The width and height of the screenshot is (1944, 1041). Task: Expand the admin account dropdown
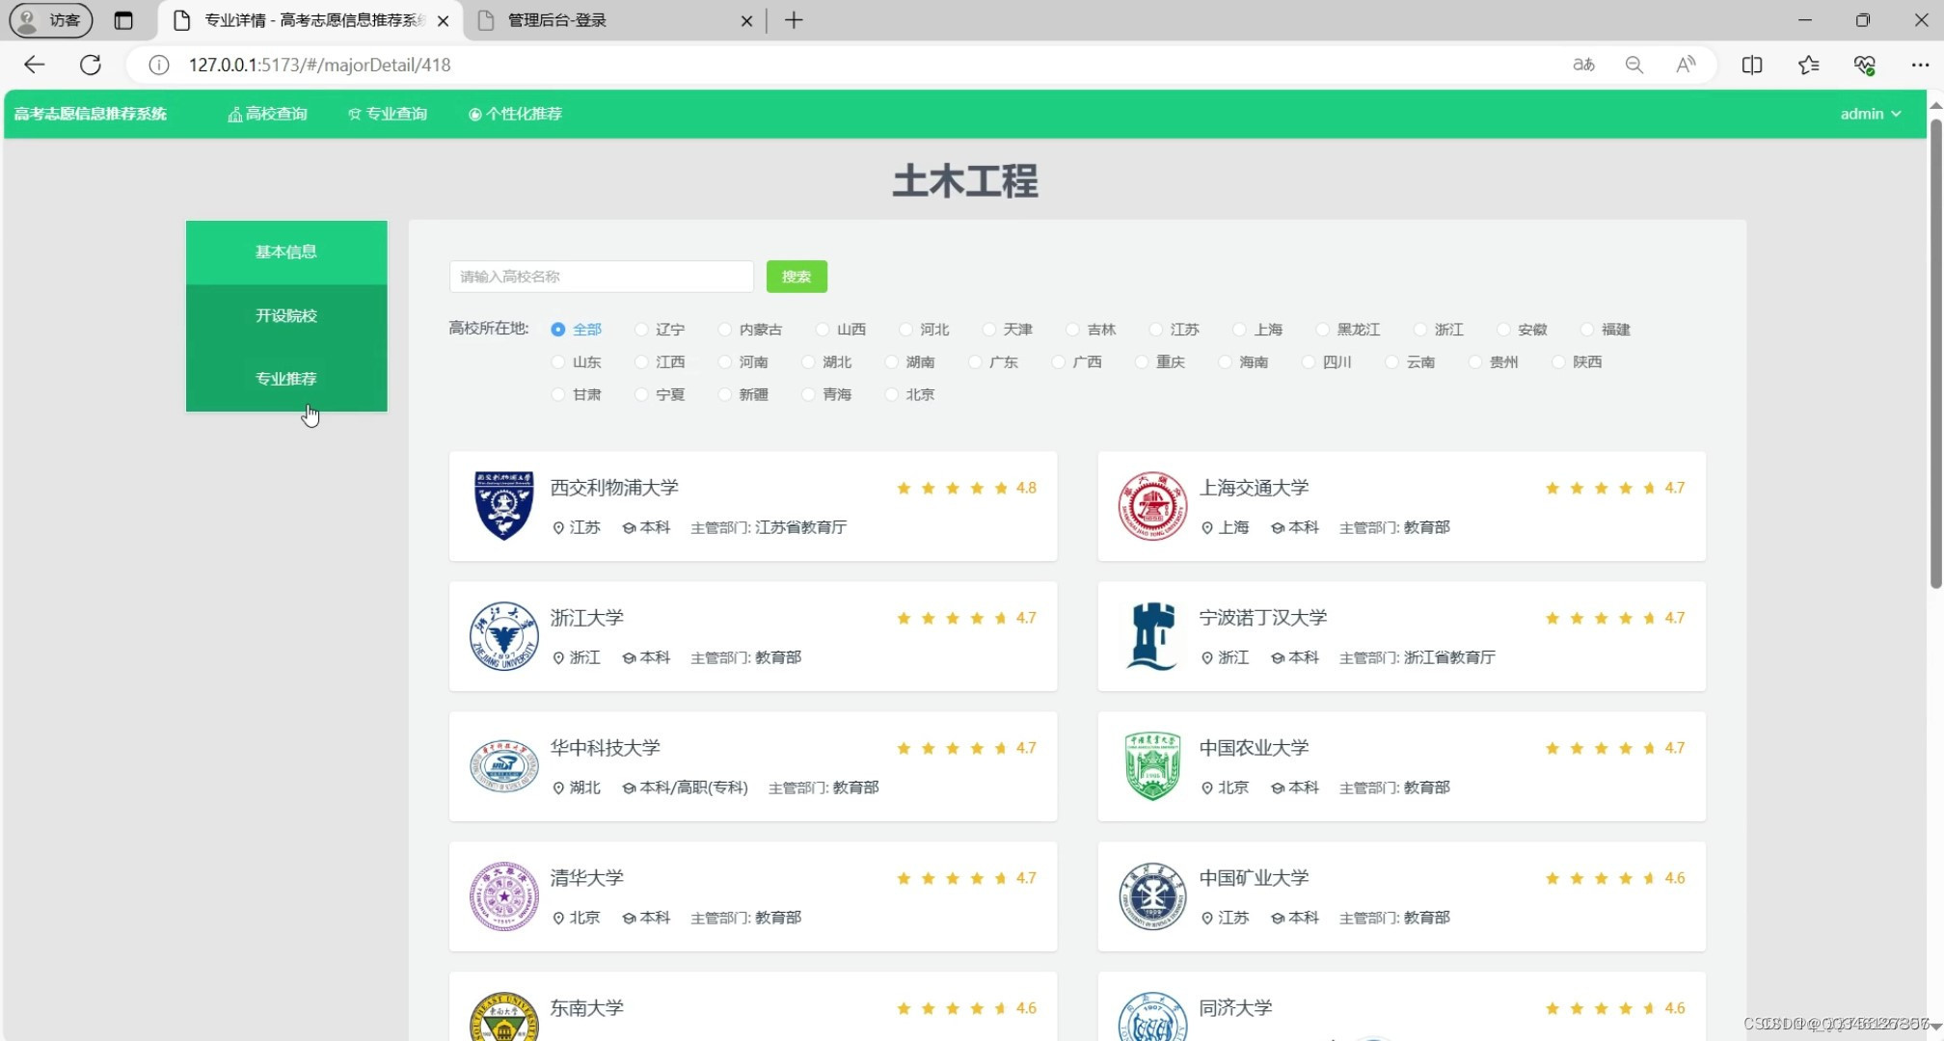point(1868,113)
